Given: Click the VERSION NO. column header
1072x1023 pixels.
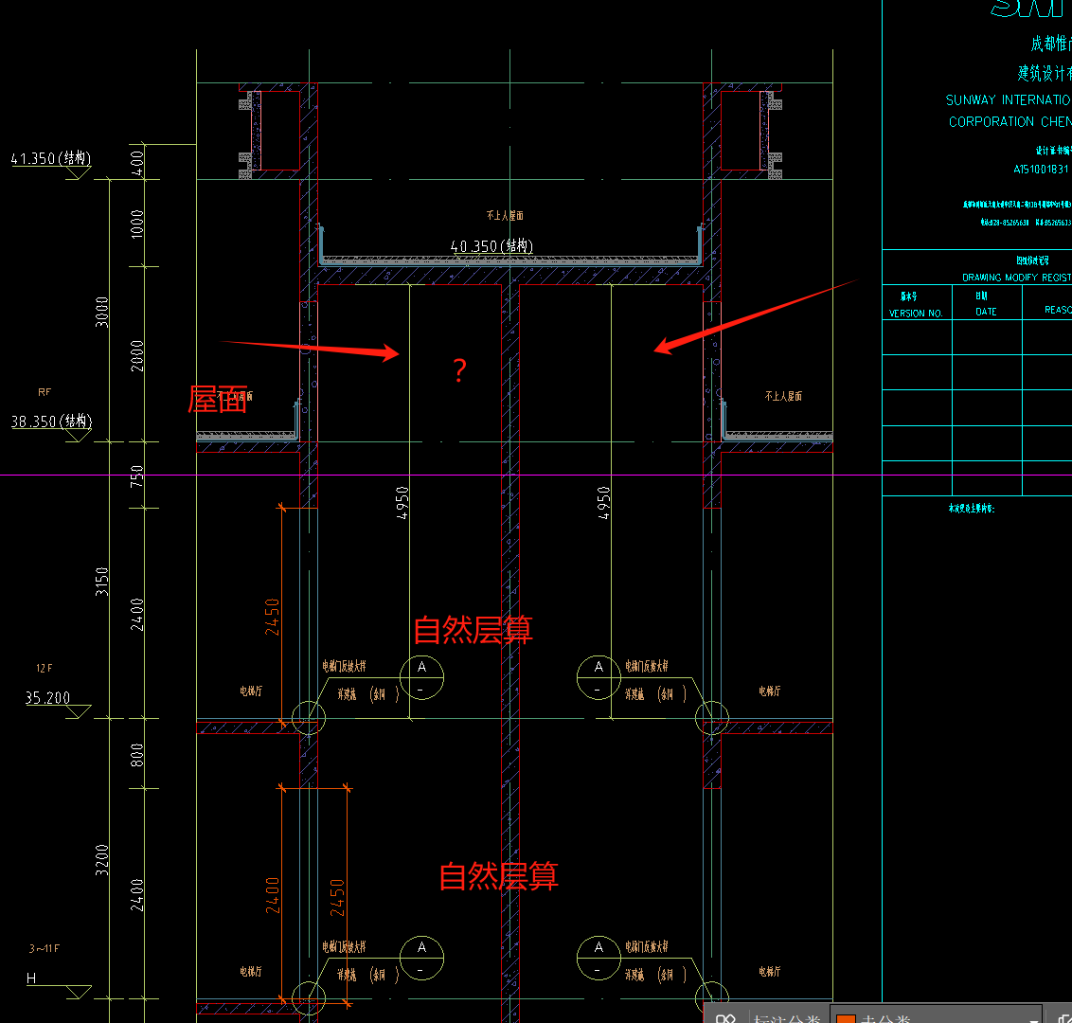Looking at the screenshot, I should tap(916, 314).
